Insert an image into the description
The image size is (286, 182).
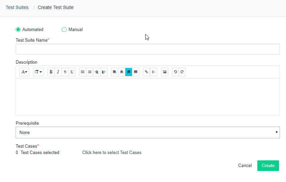tap(165, 72)
